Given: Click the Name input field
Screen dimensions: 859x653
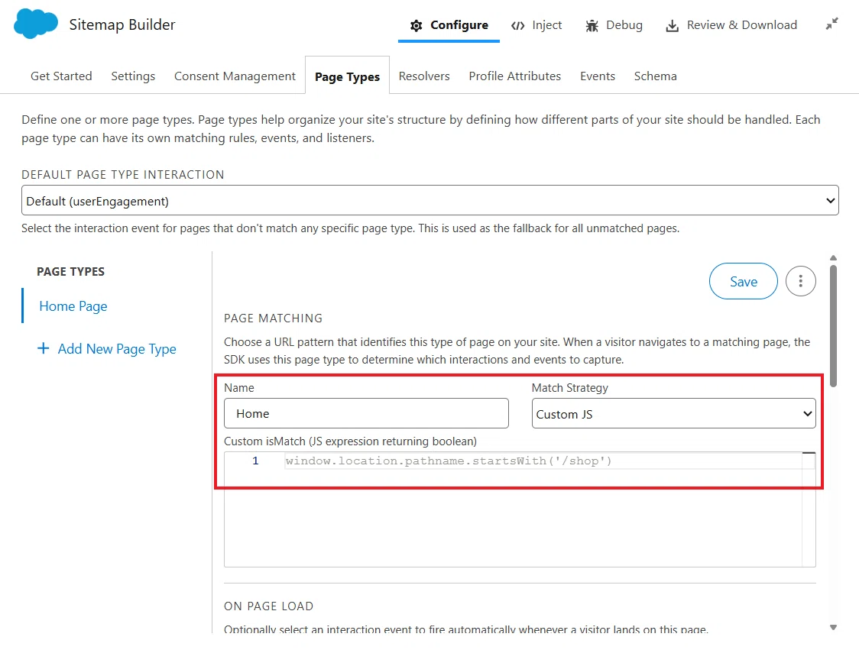Looking at the screenshot, I should pos(367,413).
